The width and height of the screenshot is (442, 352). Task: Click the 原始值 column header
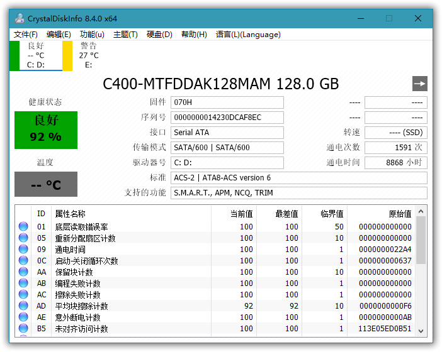(x=381, y=214)
